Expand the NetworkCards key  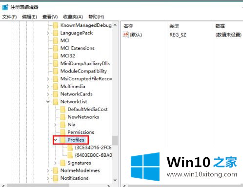pyautogui.click(x=48, y=94)
